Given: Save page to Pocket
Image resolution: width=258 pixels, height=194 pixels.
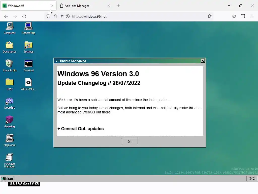Looking at the screenshot, I should click(x=234, y=16).
